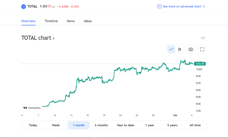Select the Today time range
Screen dimensions: 228x138
click(x=33, y=125)
